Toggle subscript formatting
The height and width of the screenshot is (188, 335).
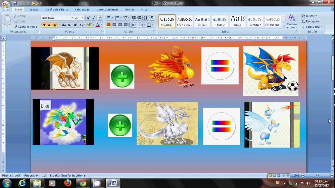tap(69, 25)
